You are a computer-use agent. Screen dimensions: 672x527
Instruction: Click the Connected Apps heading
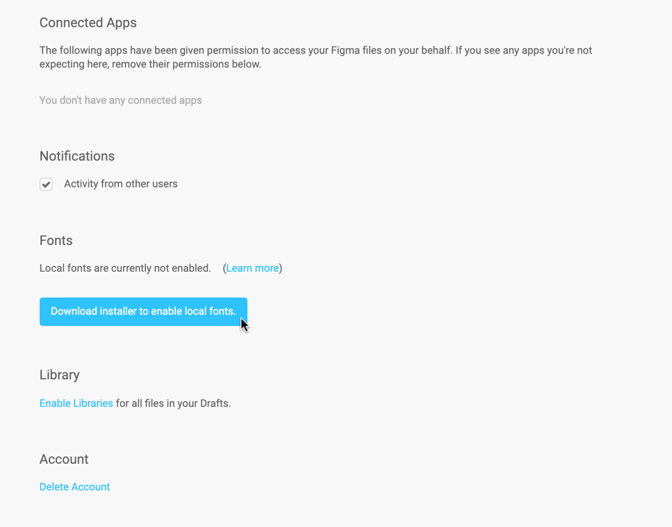click(x=88, y=23)
